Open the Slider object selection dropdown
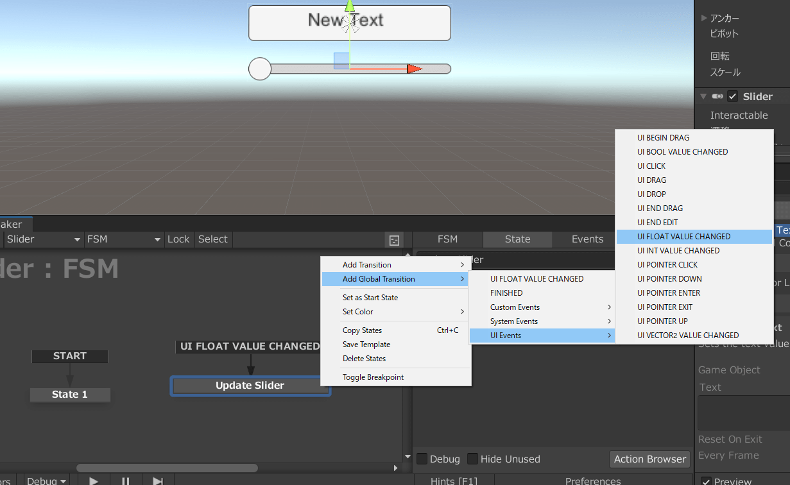790x485 pixels. [x=42, y=239]
